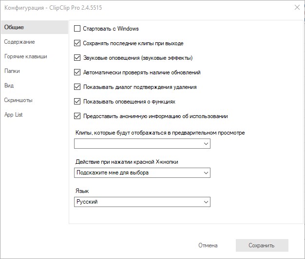Expand the red X-button action dropdown
Image resolution: width=305 pixels, height=259 pixels.
pyautogui.click(x=142, y=173)
